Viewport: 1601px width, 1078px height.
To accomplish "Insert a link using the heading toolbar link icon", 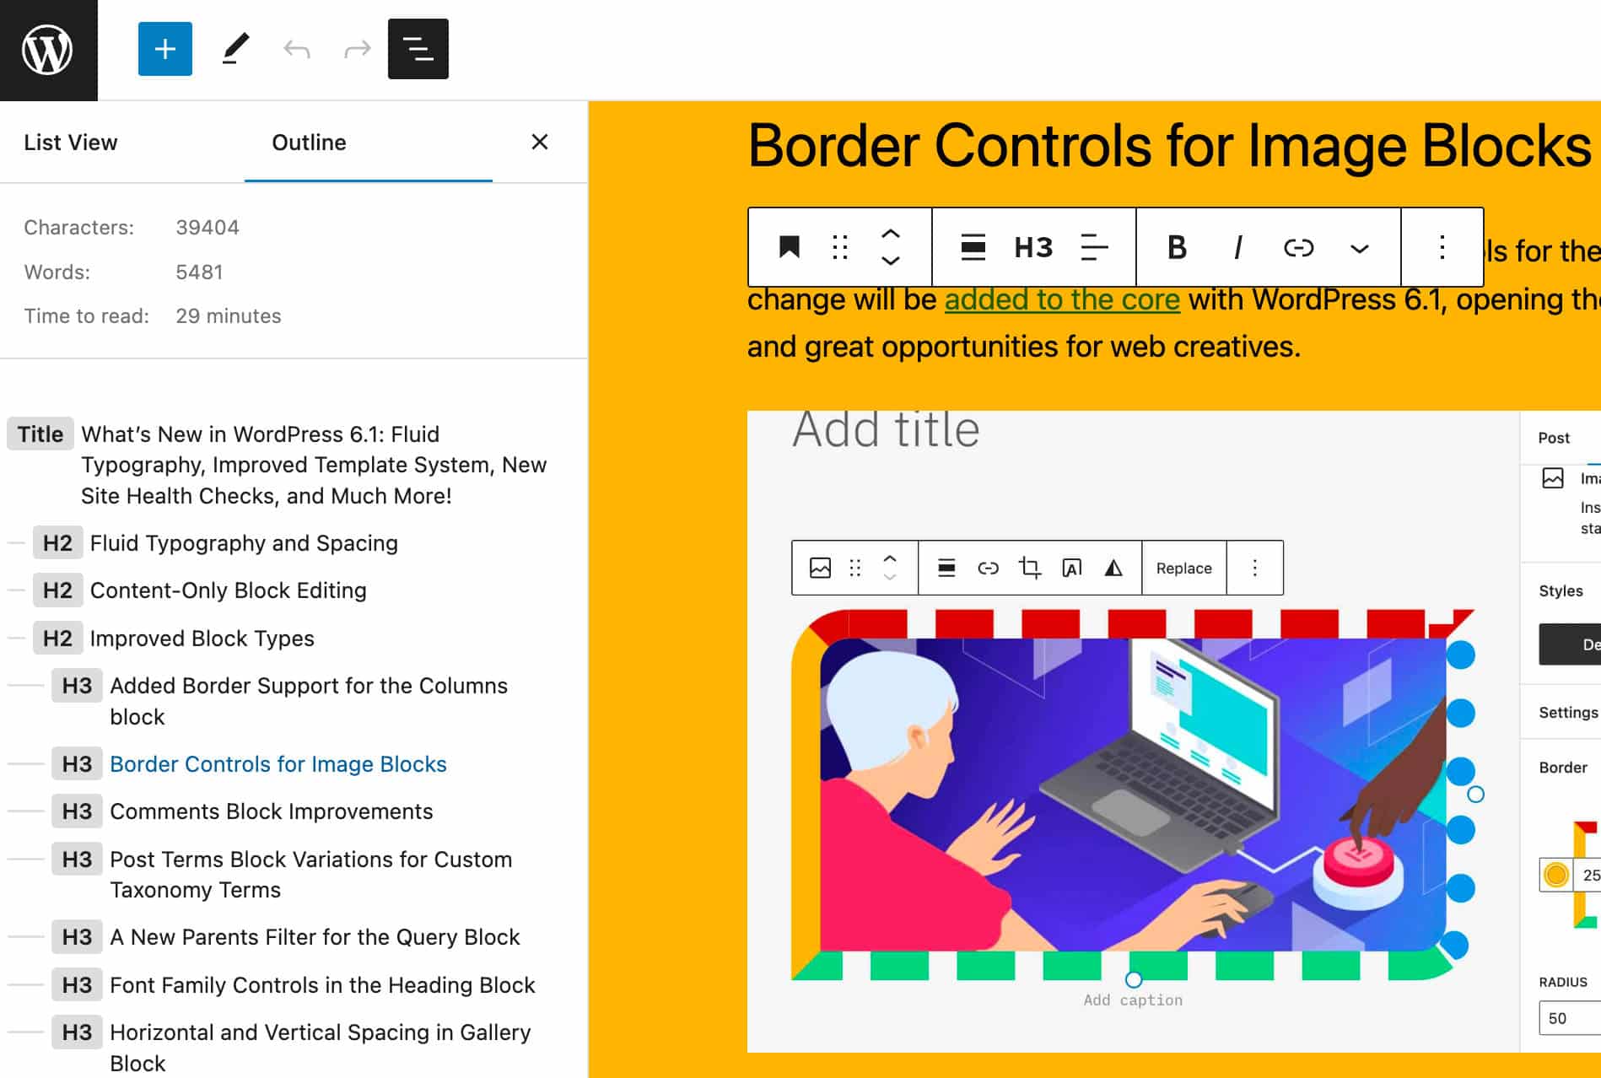I will coord(1298,247).
